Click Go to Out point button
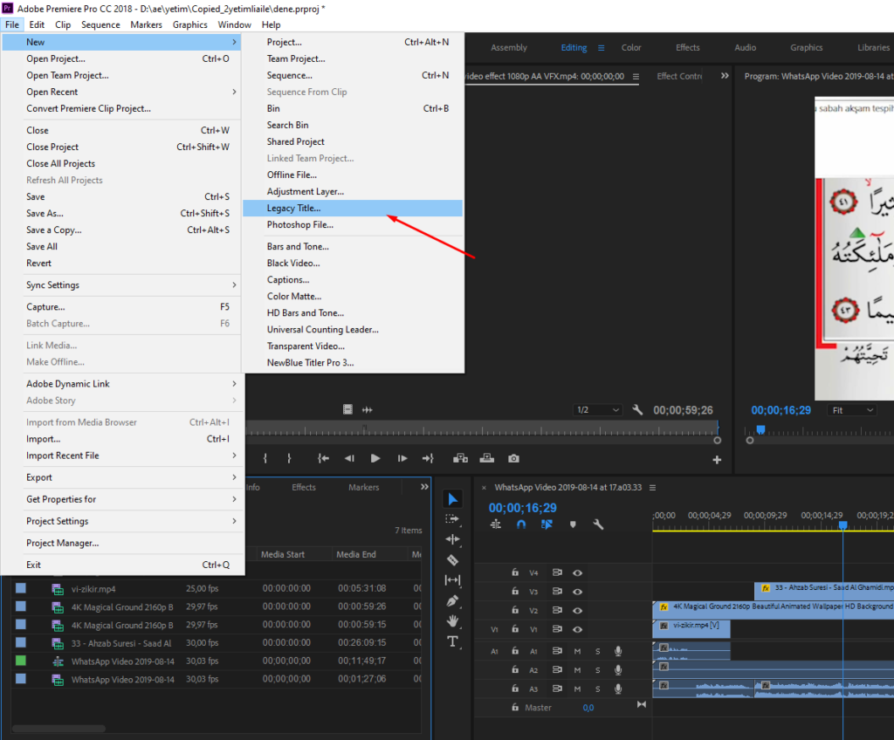 [x=428, y=458]
